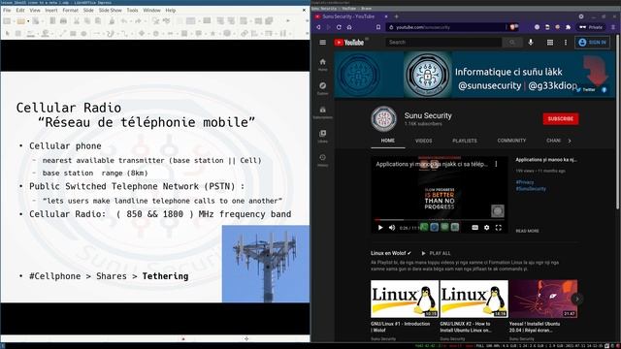Bookmark this page icon in Brave
The width and height of the screenshot is (621, 349).
(378, 27)
